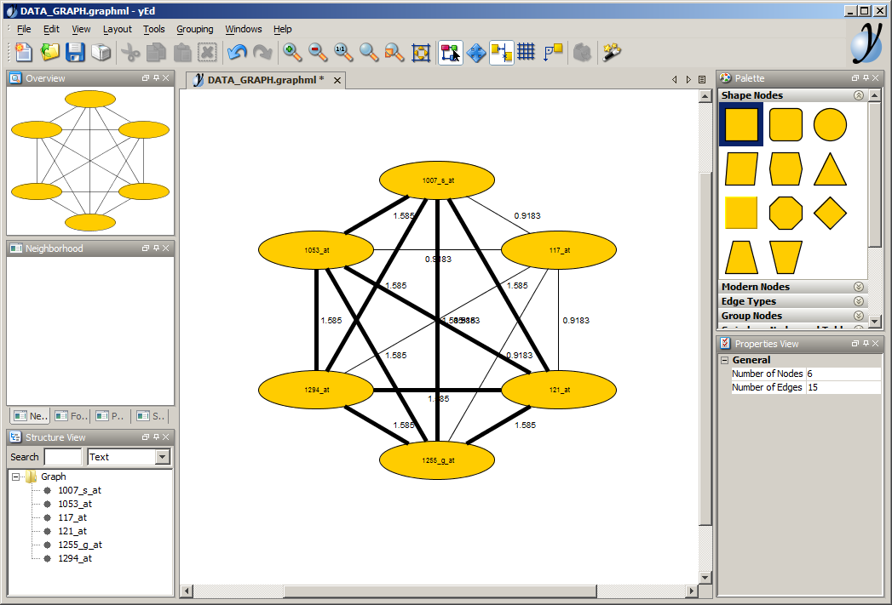This screenshot has width=892, height=605.
Task: Open the File menu
Action: [x=24, y=29]
